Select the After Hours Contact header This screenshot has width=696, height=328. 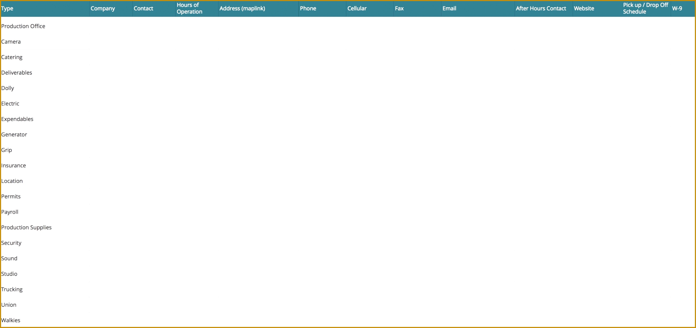[x=541, y=8]
